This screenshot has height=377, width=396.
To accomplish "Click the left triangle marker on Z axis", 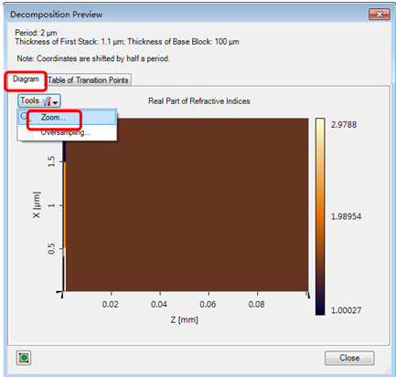I will click(62, 295).
